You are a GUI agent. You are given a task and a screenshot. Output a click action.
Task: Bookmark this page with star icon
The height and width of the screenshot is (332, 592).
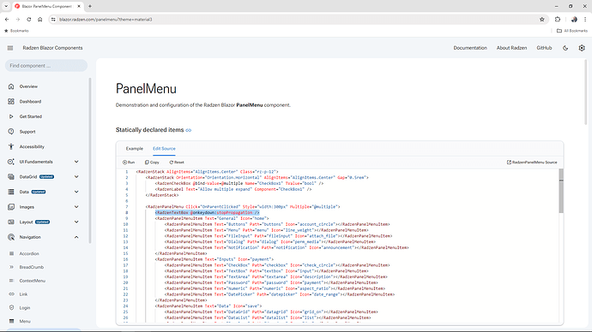point(541,20)
